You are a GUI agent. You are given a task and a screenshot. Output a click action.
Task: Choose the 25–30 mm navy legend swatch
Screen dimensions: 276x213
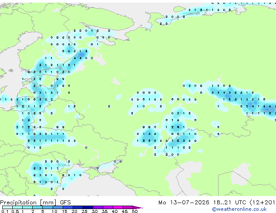point(88,207)
